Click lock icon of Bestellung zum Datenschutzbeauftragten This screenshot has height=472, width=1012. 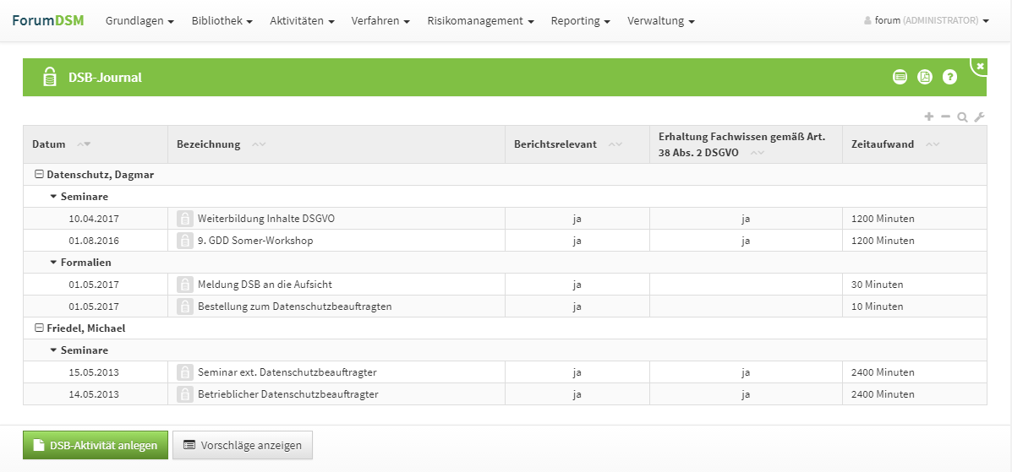coord(185,307)
